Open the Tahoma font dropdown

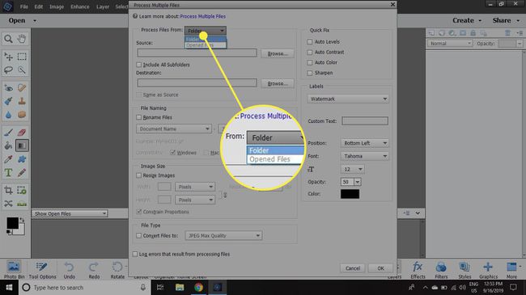365,156
